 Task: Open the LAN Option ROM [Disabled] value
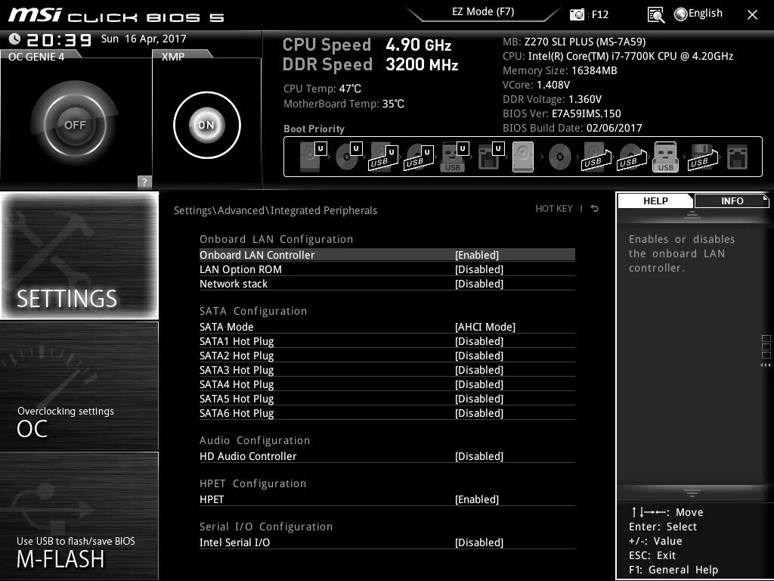click(478, 269)
